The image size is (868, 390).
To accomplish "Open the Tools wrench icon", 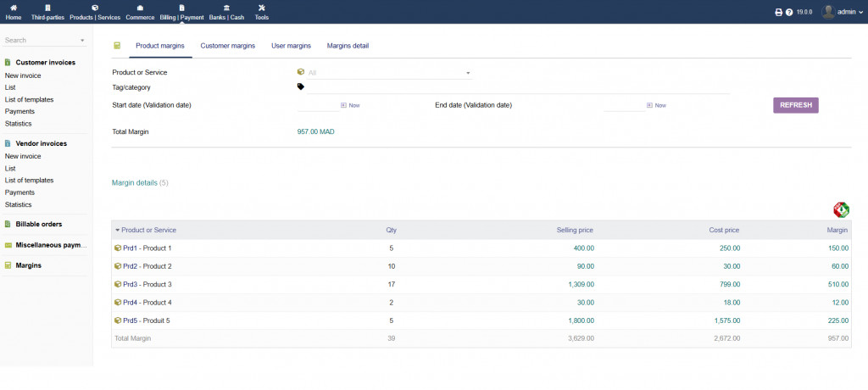I will click(262, 8).
